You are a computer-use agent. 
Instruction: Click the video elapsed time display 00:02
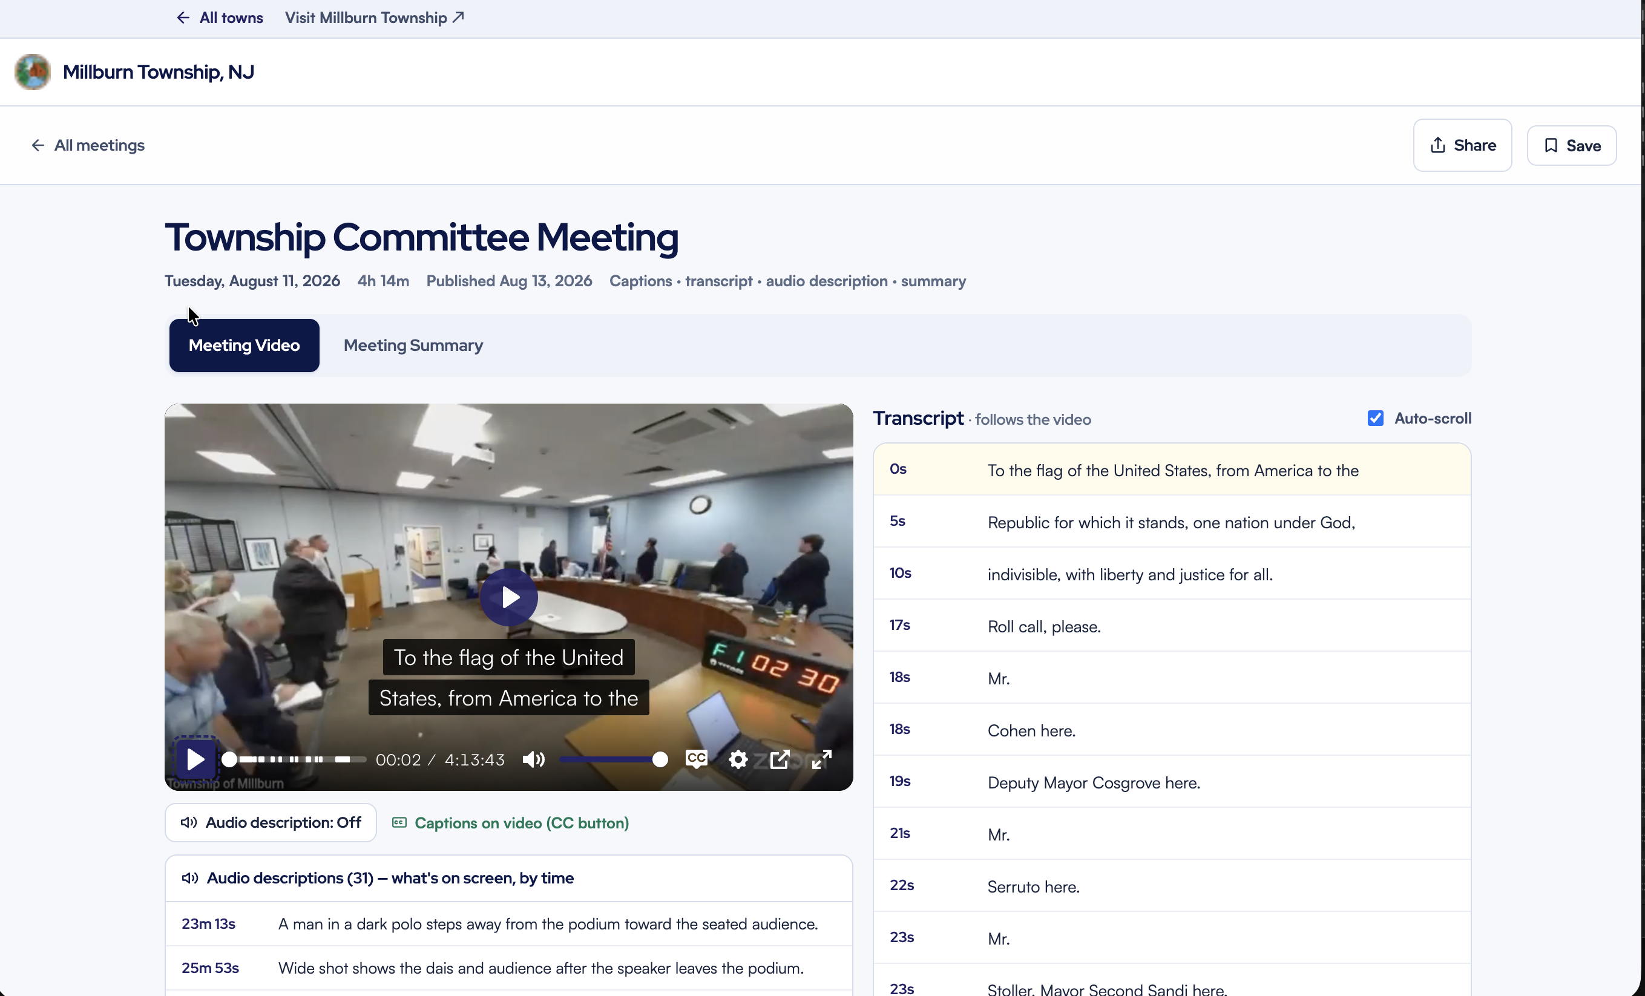coord(398,759)
